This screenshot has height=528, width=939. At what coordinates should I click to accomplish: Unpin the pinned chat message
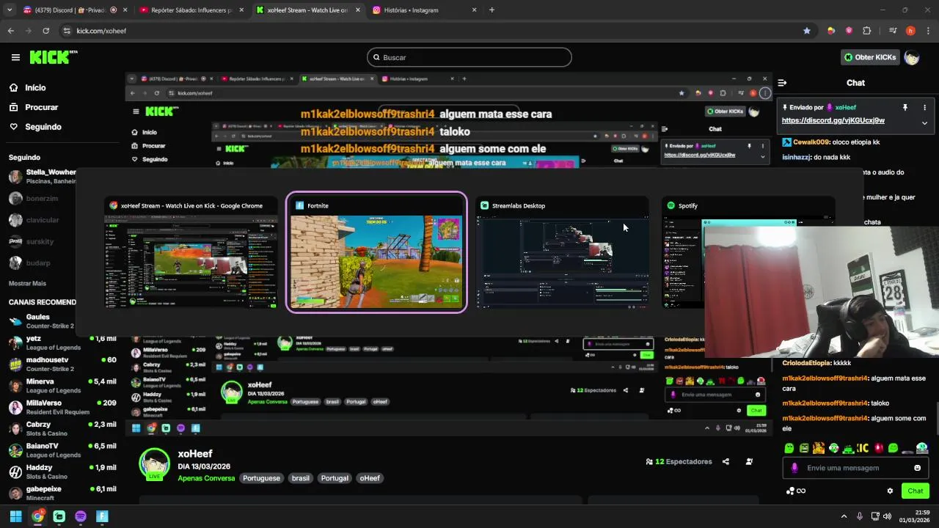click(x=905, y=107)
